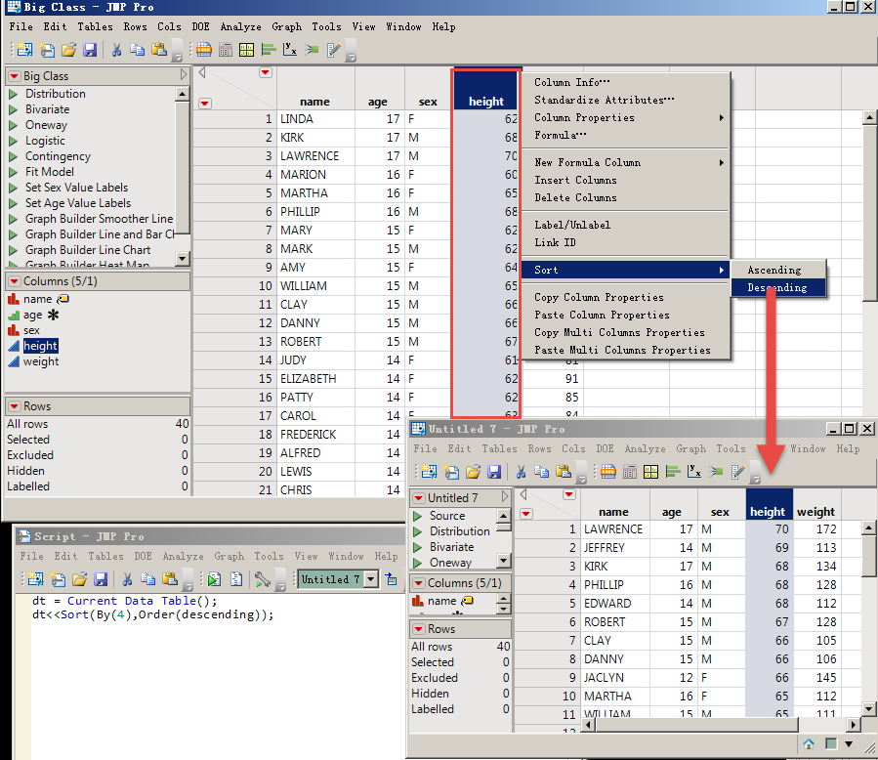Image resolution: width=878 pixels, height=760 pixels.
Task: Open the Big Class red triangle menu
Action: (x=14, y=76)
